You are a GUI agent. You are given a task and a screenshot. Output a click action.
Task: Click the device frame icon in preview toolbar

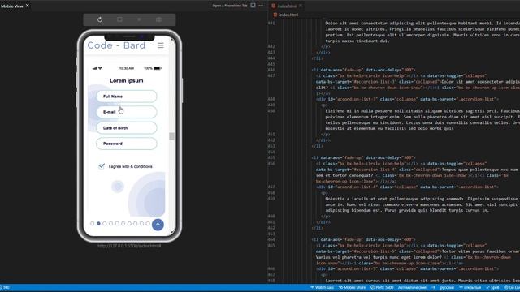(x=119, y=19)
